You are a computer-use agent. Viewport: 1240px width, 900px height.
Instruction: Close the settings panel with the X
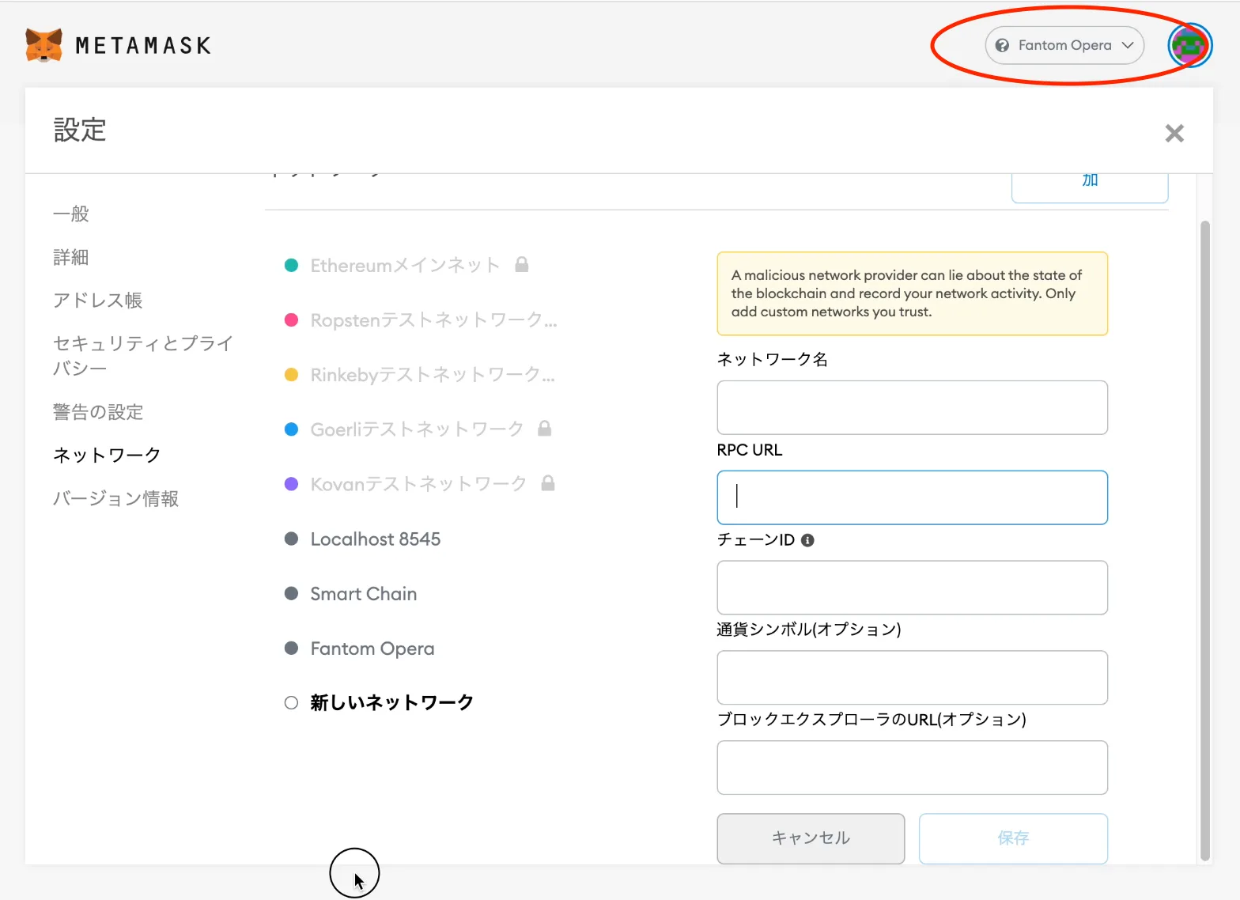point(1174,133)
